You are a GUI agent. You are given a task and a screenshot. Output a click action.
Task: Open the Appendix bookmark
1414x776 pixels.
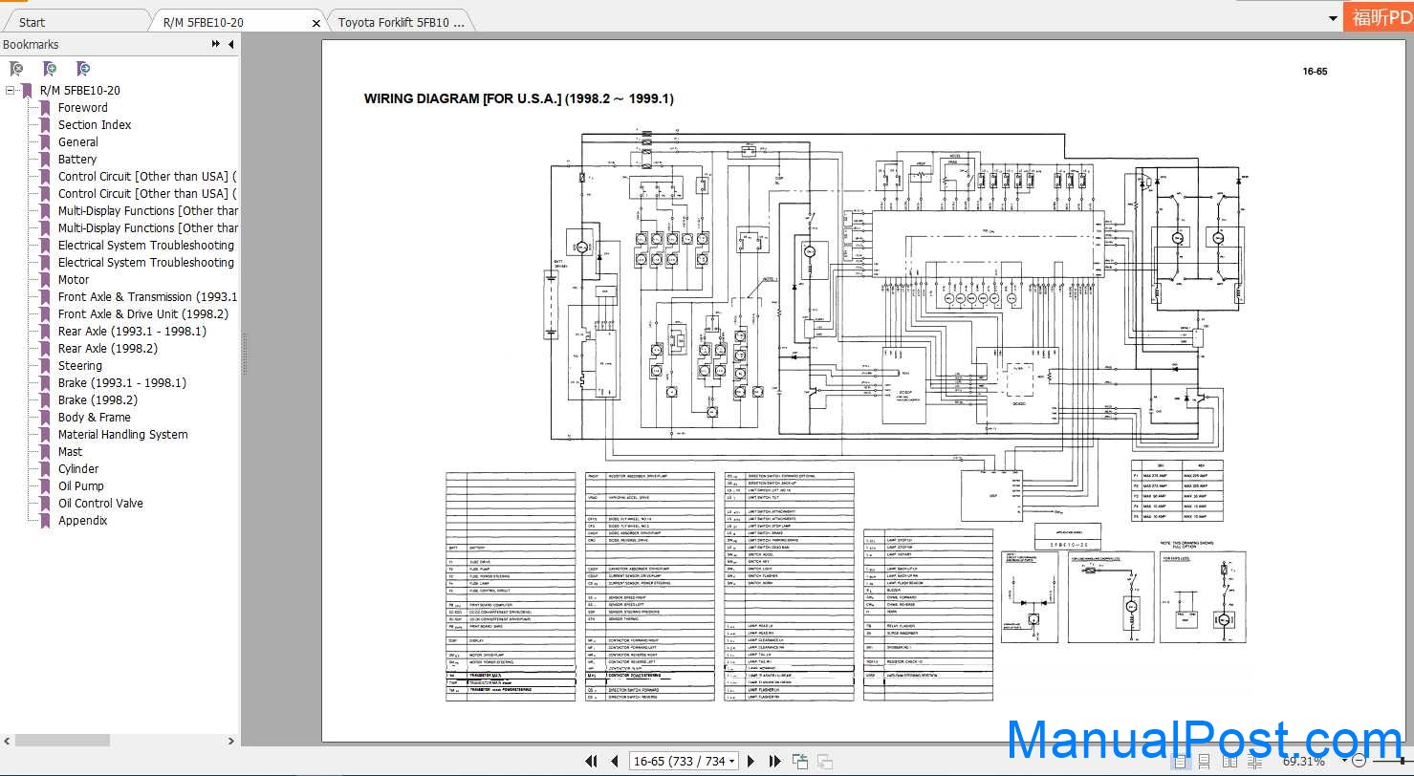pyautogui.click(x=83, y=521)
